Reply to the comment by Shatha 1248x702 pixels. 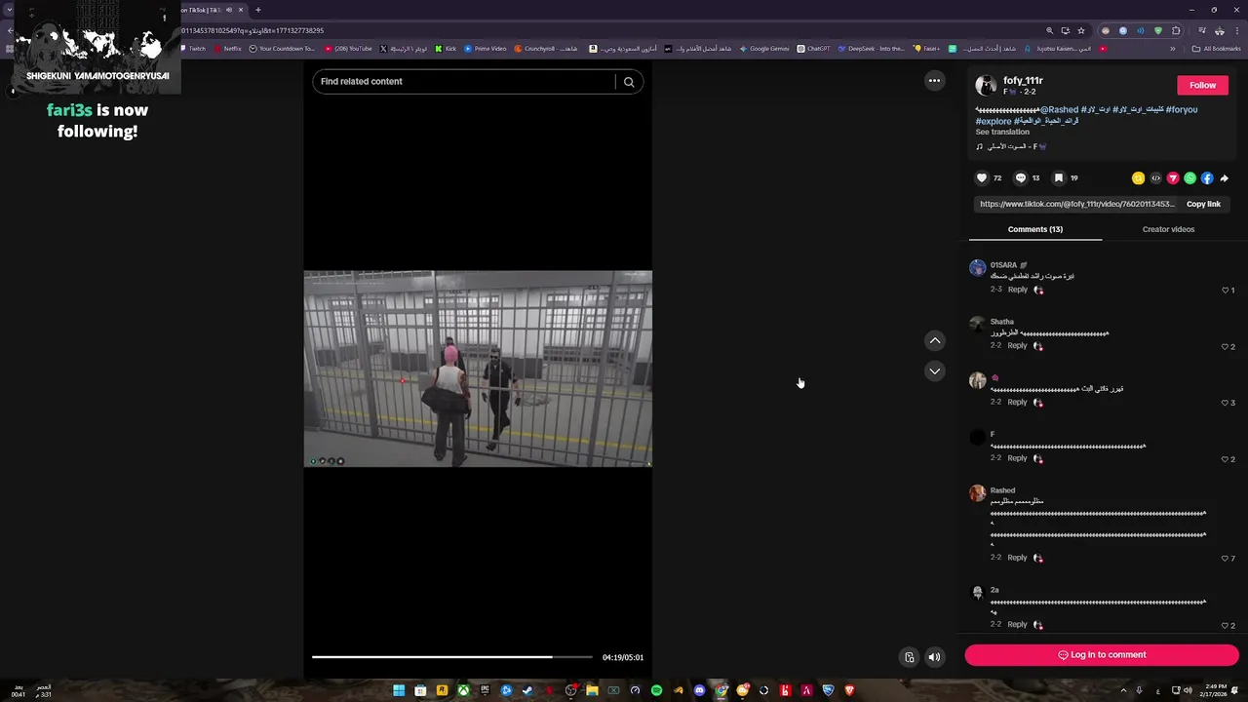point(1018,346)
